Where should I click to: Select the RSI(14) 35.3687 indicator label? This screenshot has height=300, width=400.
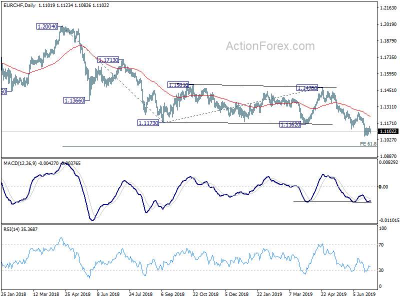(x=20, y=229)
